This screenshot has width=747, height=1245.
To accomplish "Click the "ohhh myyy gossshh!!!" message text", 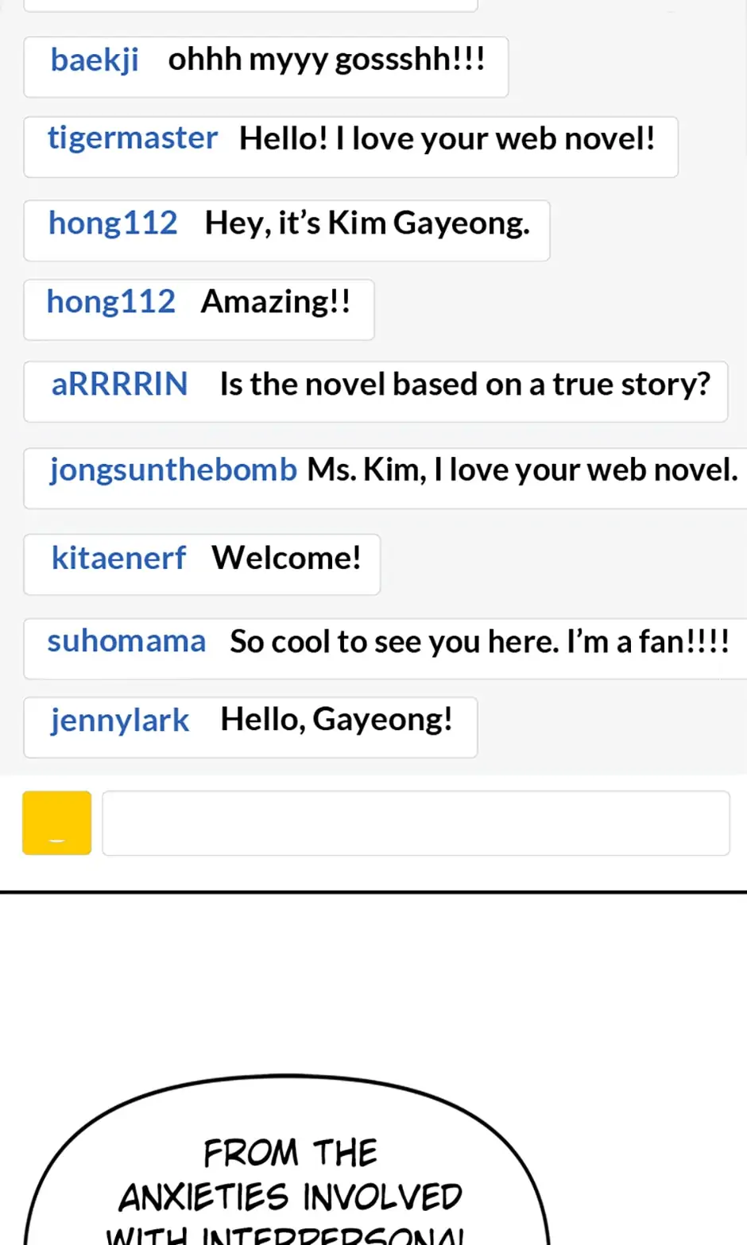I will point(327,60).
